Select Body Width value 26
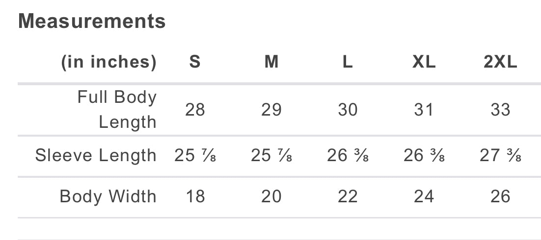Viewport: 541px width, 240px height. (500, 196)
